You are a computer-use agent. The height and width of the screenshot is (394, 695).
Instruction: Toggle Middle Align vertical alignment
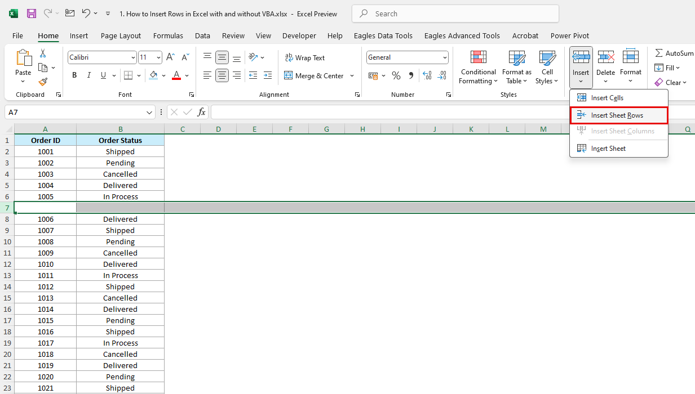(x=222, y=57)
